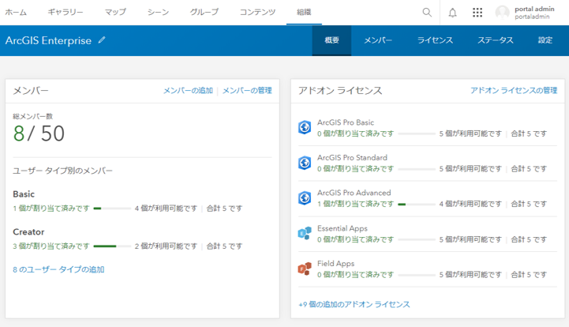The height and width of the screenshot is (327, 569).
Task: Click the 総メンバー数 label
Action: pos(32,116)
